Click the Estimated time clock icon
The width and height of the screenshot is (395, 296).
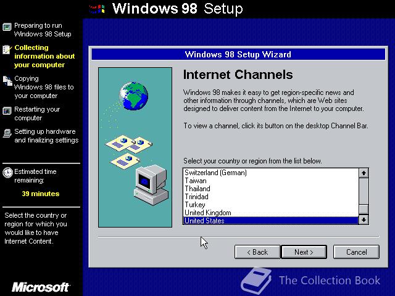coord(7,173)
